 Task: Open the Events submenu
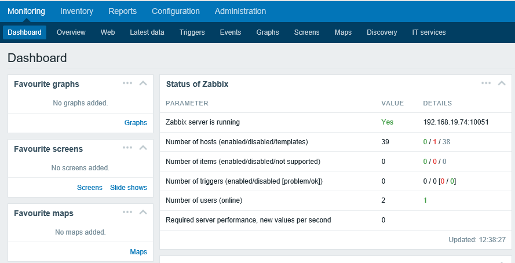[x=231, y=32]
